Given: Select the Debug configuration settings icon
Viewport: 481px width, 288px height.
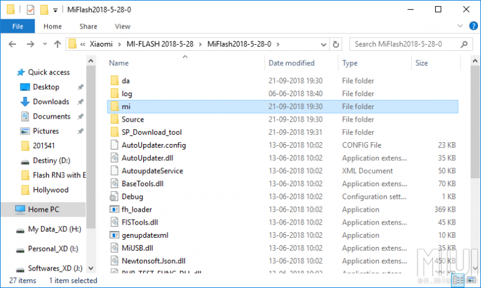Looking at the screenshot, I should point(114,197).
